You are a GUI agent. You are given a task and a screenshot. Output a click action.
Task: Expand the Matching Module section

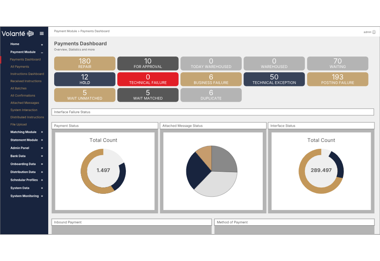pyautogui.click(x=42, y=132)
